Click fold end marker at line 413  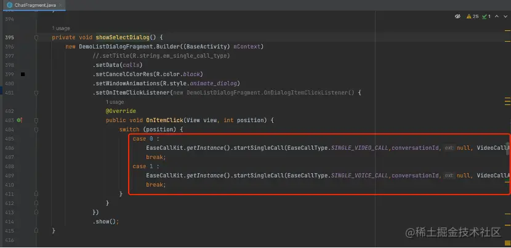[x=36, y=212]
